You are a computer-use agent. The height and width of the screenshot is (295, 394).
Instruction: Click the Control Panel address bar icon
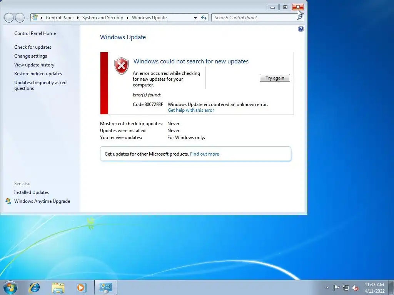click(35, 18)
